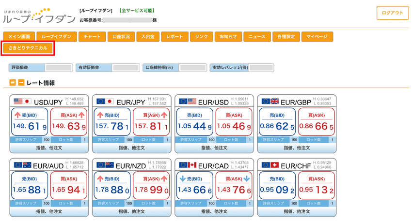Viewport: 412px width, 221px height.
Task: Open 指値、他注文 for EUR/JPY
Action: tap(132, 148)
